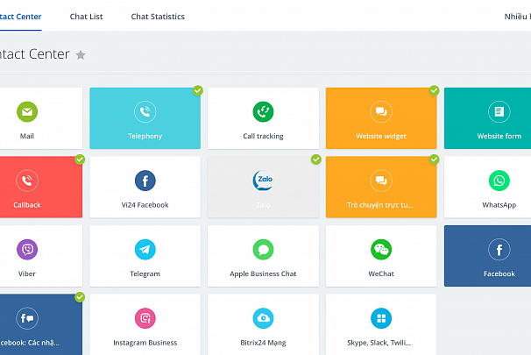Click the Telephony label

(145, 136)
